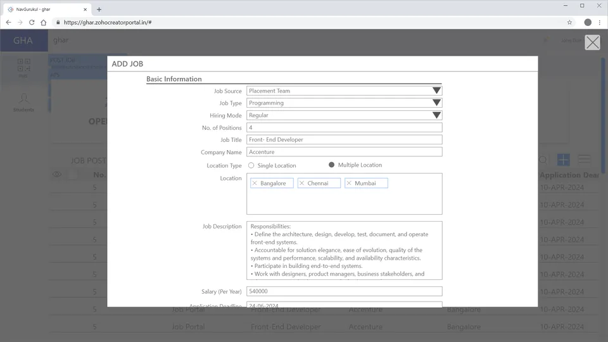Image resolution: width=608 pixels, height=342 pixels.
Task: Select the Multiple Location radio button
Action: pos(331,165)
